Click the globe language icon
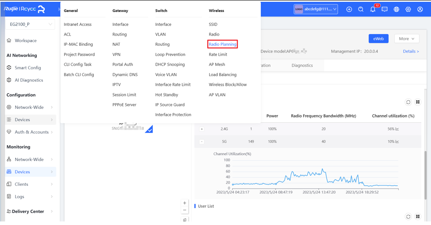 tap(396, 9)
